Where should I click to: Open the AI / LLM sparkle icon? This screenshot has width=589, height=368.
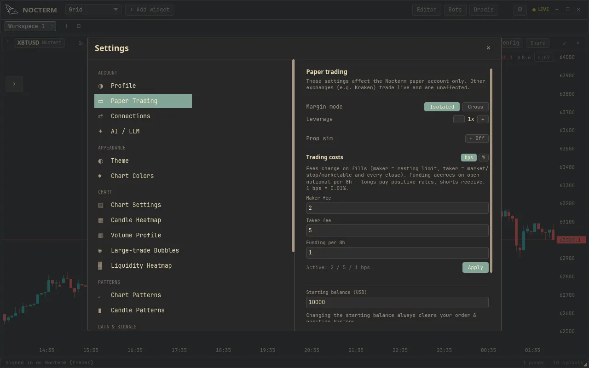[101, 132]
